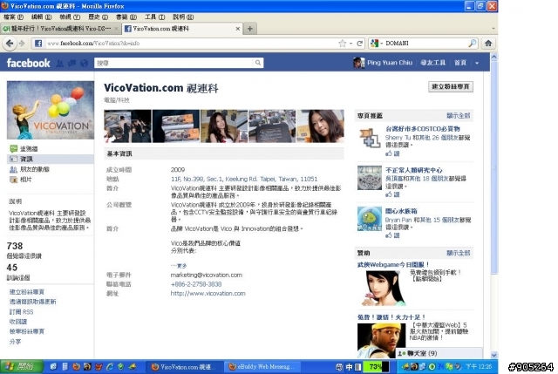The width and height of the screenshot is (558, 374).
Task: Click the basketball ad image
Action: [382, 341]
